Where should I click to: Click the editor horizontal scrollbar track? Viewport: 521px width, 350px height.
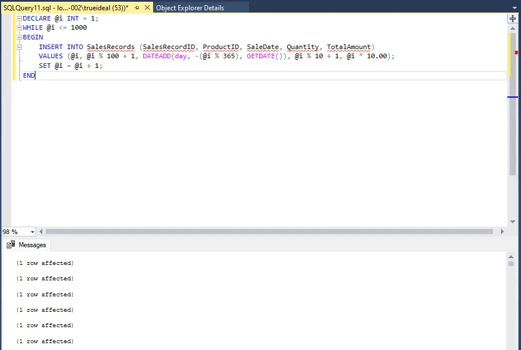tap(268, 232)
